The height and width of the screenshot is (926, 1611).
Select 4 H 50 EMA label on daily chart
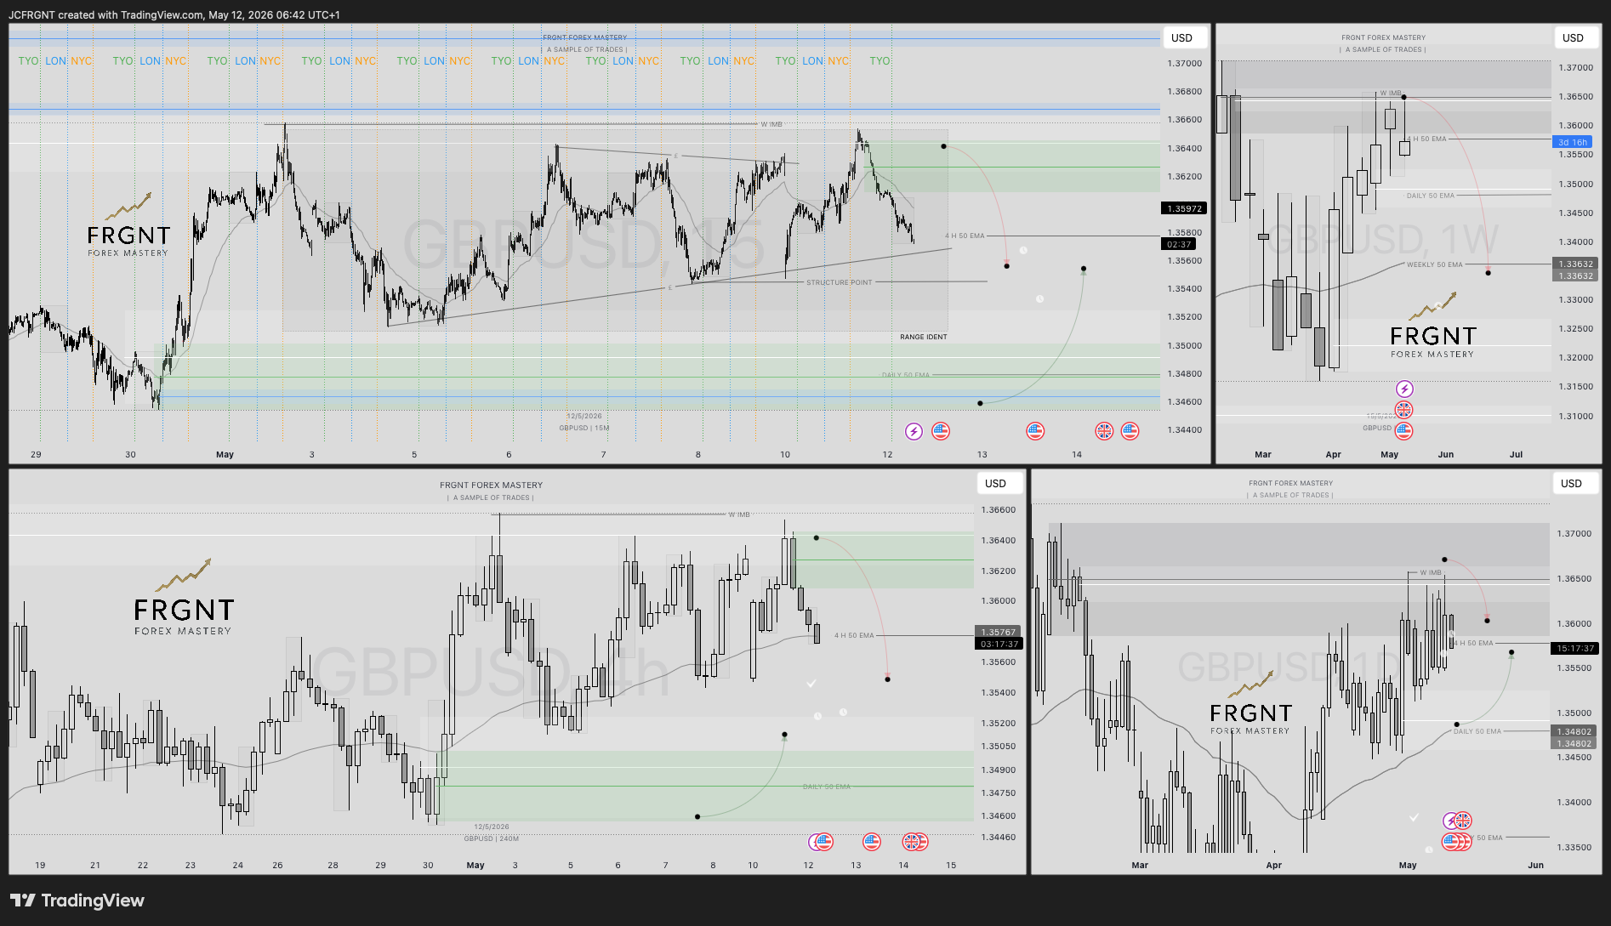pyautogui.click(x=1473, y=643)
